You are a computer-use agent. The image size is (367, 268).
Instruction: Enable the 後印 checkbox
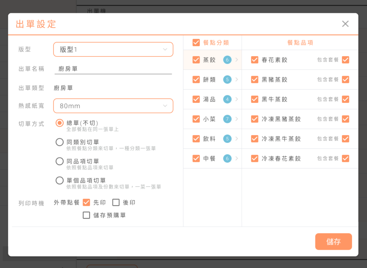coord(116,203)
